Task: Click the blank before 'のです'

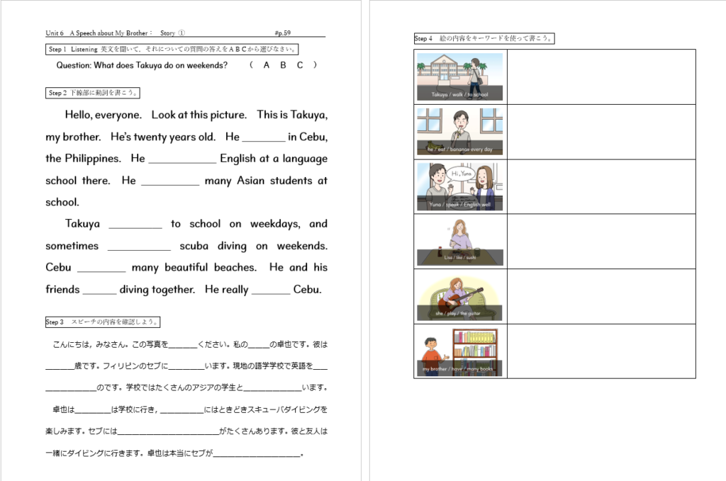Action: 71,388
